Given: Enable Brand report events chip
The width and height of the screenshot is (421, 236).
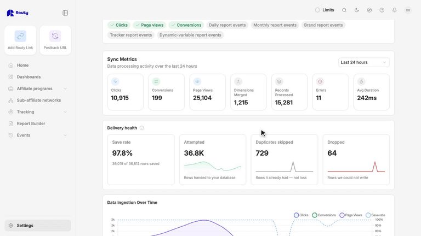Looking at the screenshot, I should tap(323, 25).
